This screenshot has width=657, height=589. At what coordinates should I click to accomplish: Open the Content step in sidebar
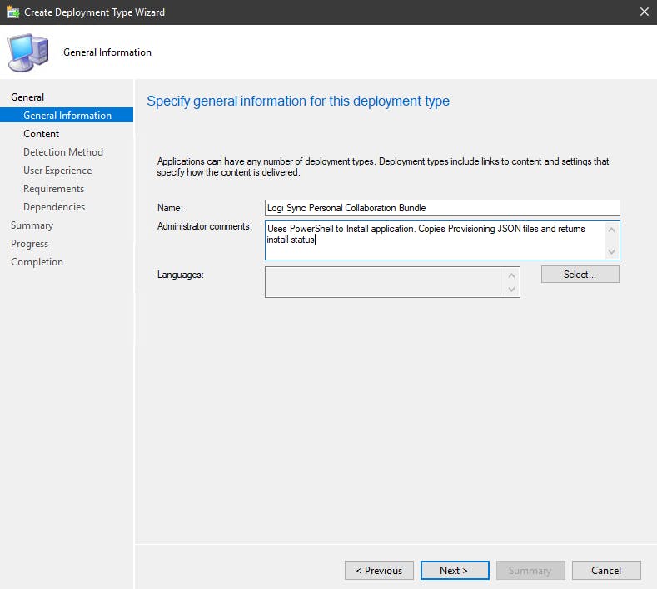(x=41, y=134)
